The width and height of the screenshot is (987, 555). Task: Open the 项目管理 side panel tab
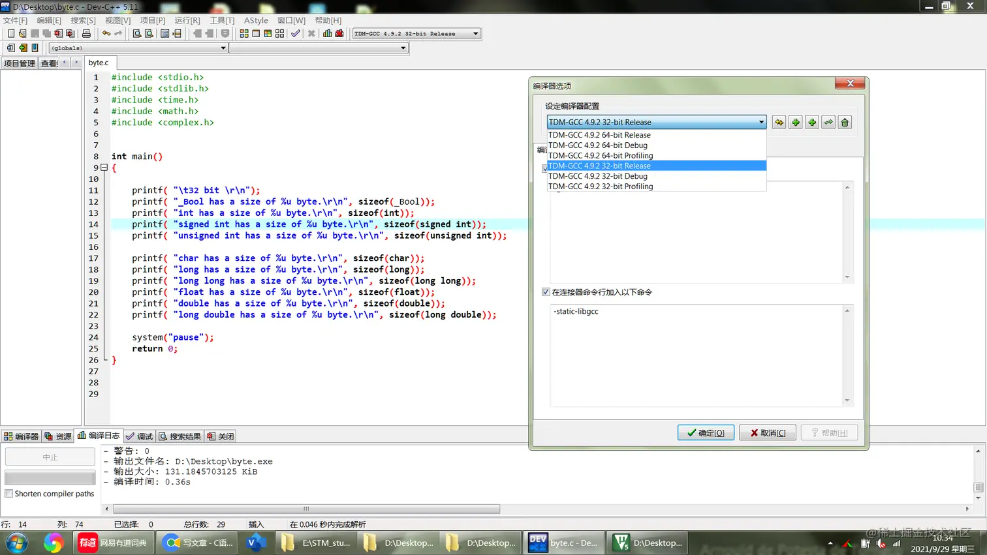coord(19,63)
